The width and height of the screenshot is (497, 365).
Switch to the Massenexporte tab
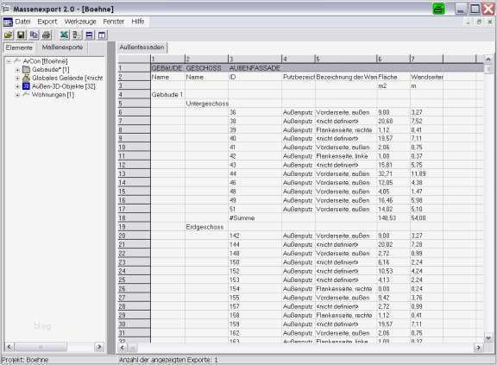click(62, 47)
